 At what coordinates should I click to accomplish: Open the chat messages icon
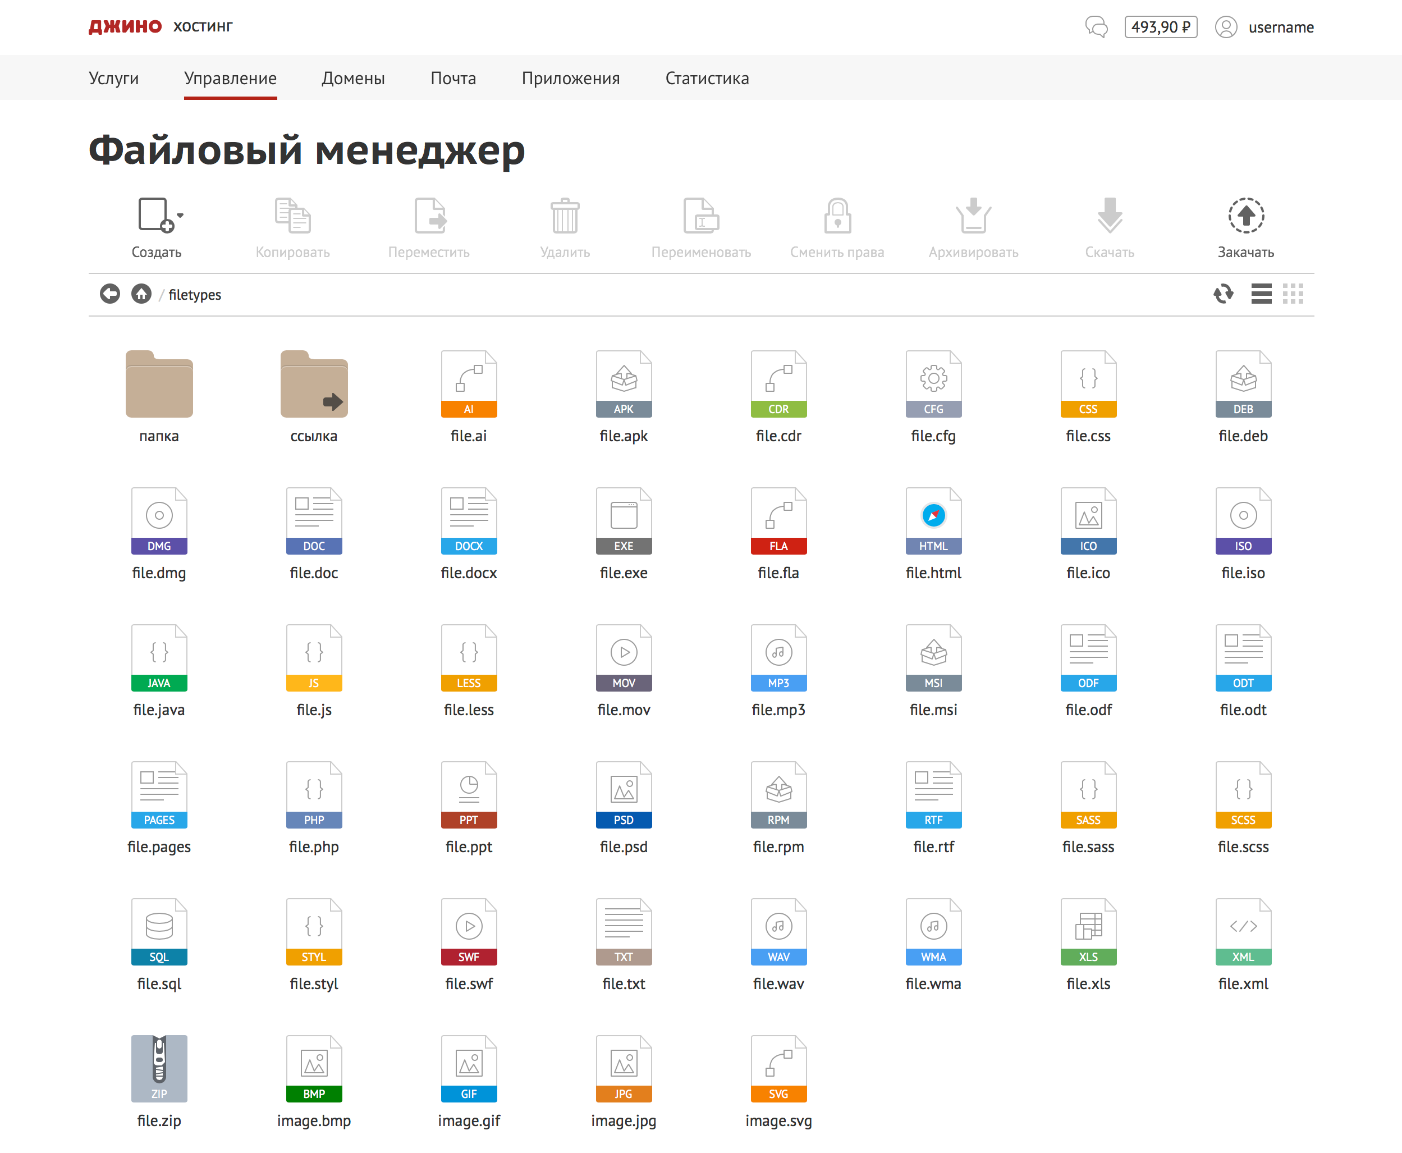coord(1097,28)
